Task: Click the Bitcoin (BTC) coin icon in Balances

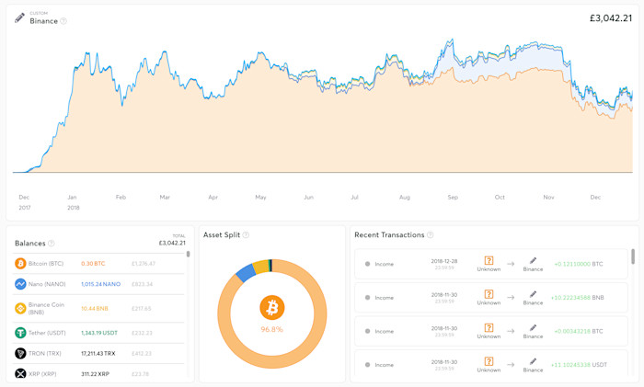Action: [x=20, y=264]
